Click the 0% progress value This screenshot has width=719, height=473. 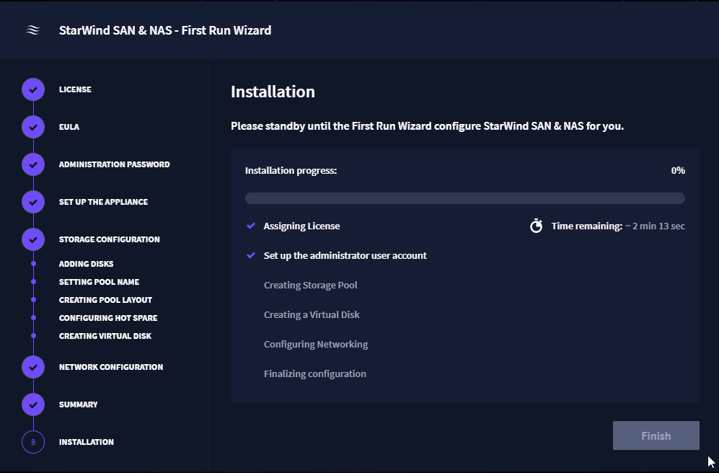click(678, 170)
